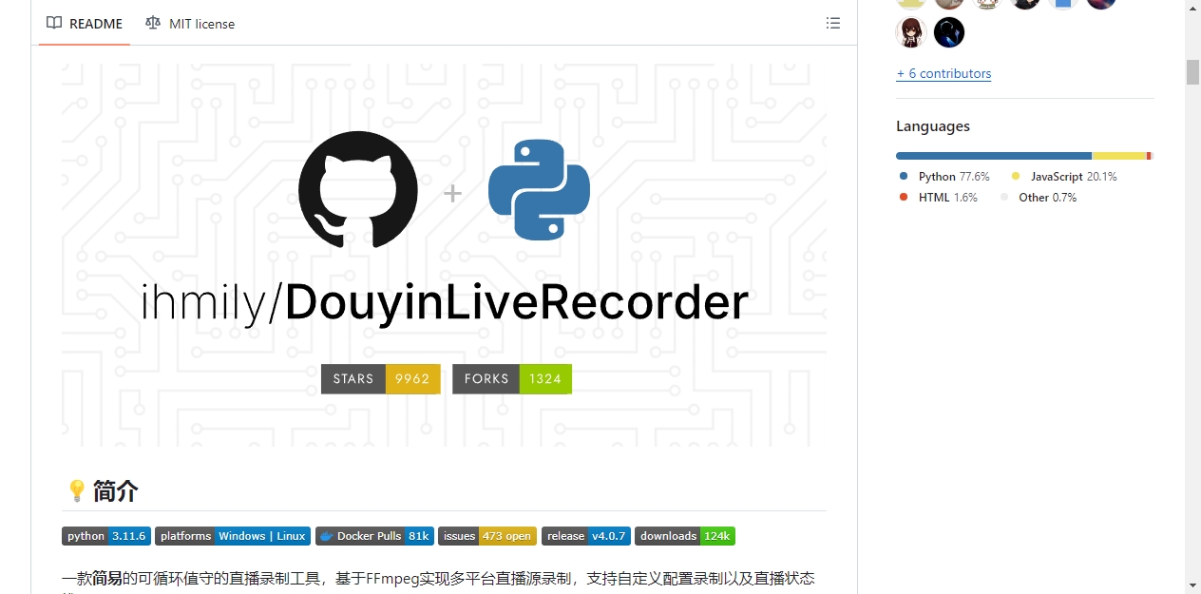Click the downloads 124k badge
This screenshot has height=594, width=1201.
click(685, 536)
